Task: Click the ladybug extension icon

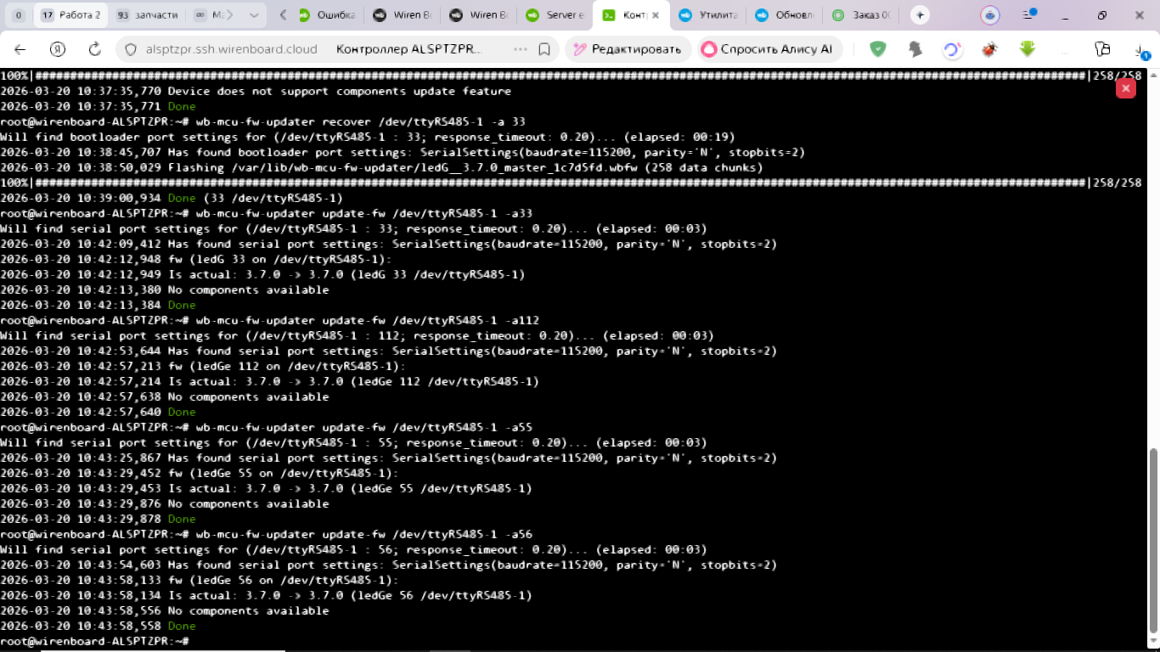Action: pos(989,49)
